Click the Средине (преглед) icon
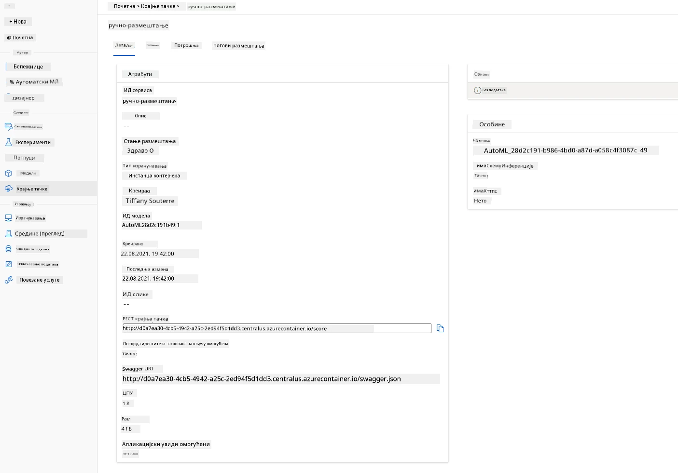678x473 pixels. click(8, 233)
